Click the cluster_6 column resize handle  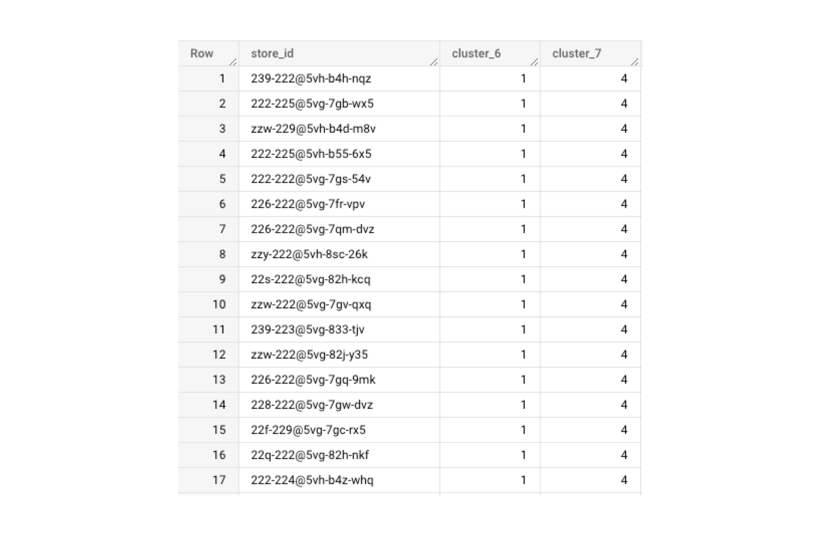[534, 62]
